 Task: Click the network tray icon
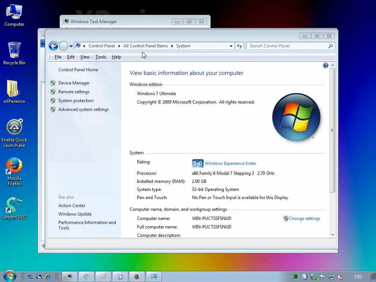[331, 277]
